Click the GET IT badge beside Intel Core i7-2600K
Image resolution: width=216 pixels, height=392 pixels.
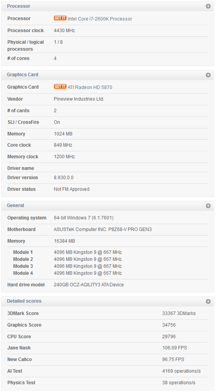pos(60,18)
